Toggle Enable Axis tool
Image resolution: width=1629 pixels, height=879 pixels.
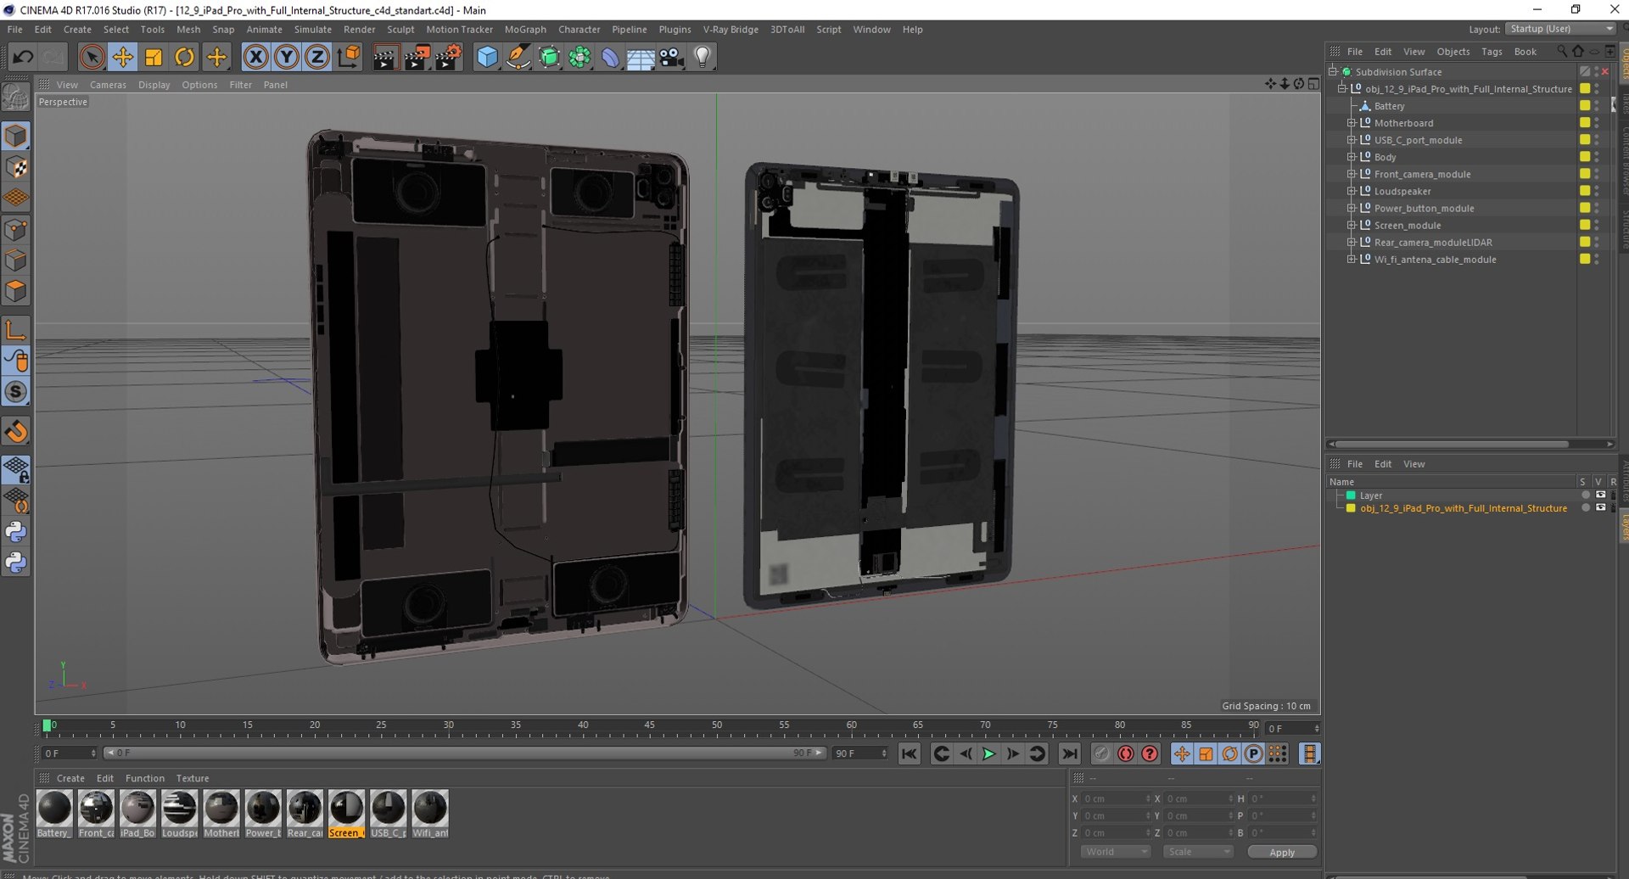point(16,330)
